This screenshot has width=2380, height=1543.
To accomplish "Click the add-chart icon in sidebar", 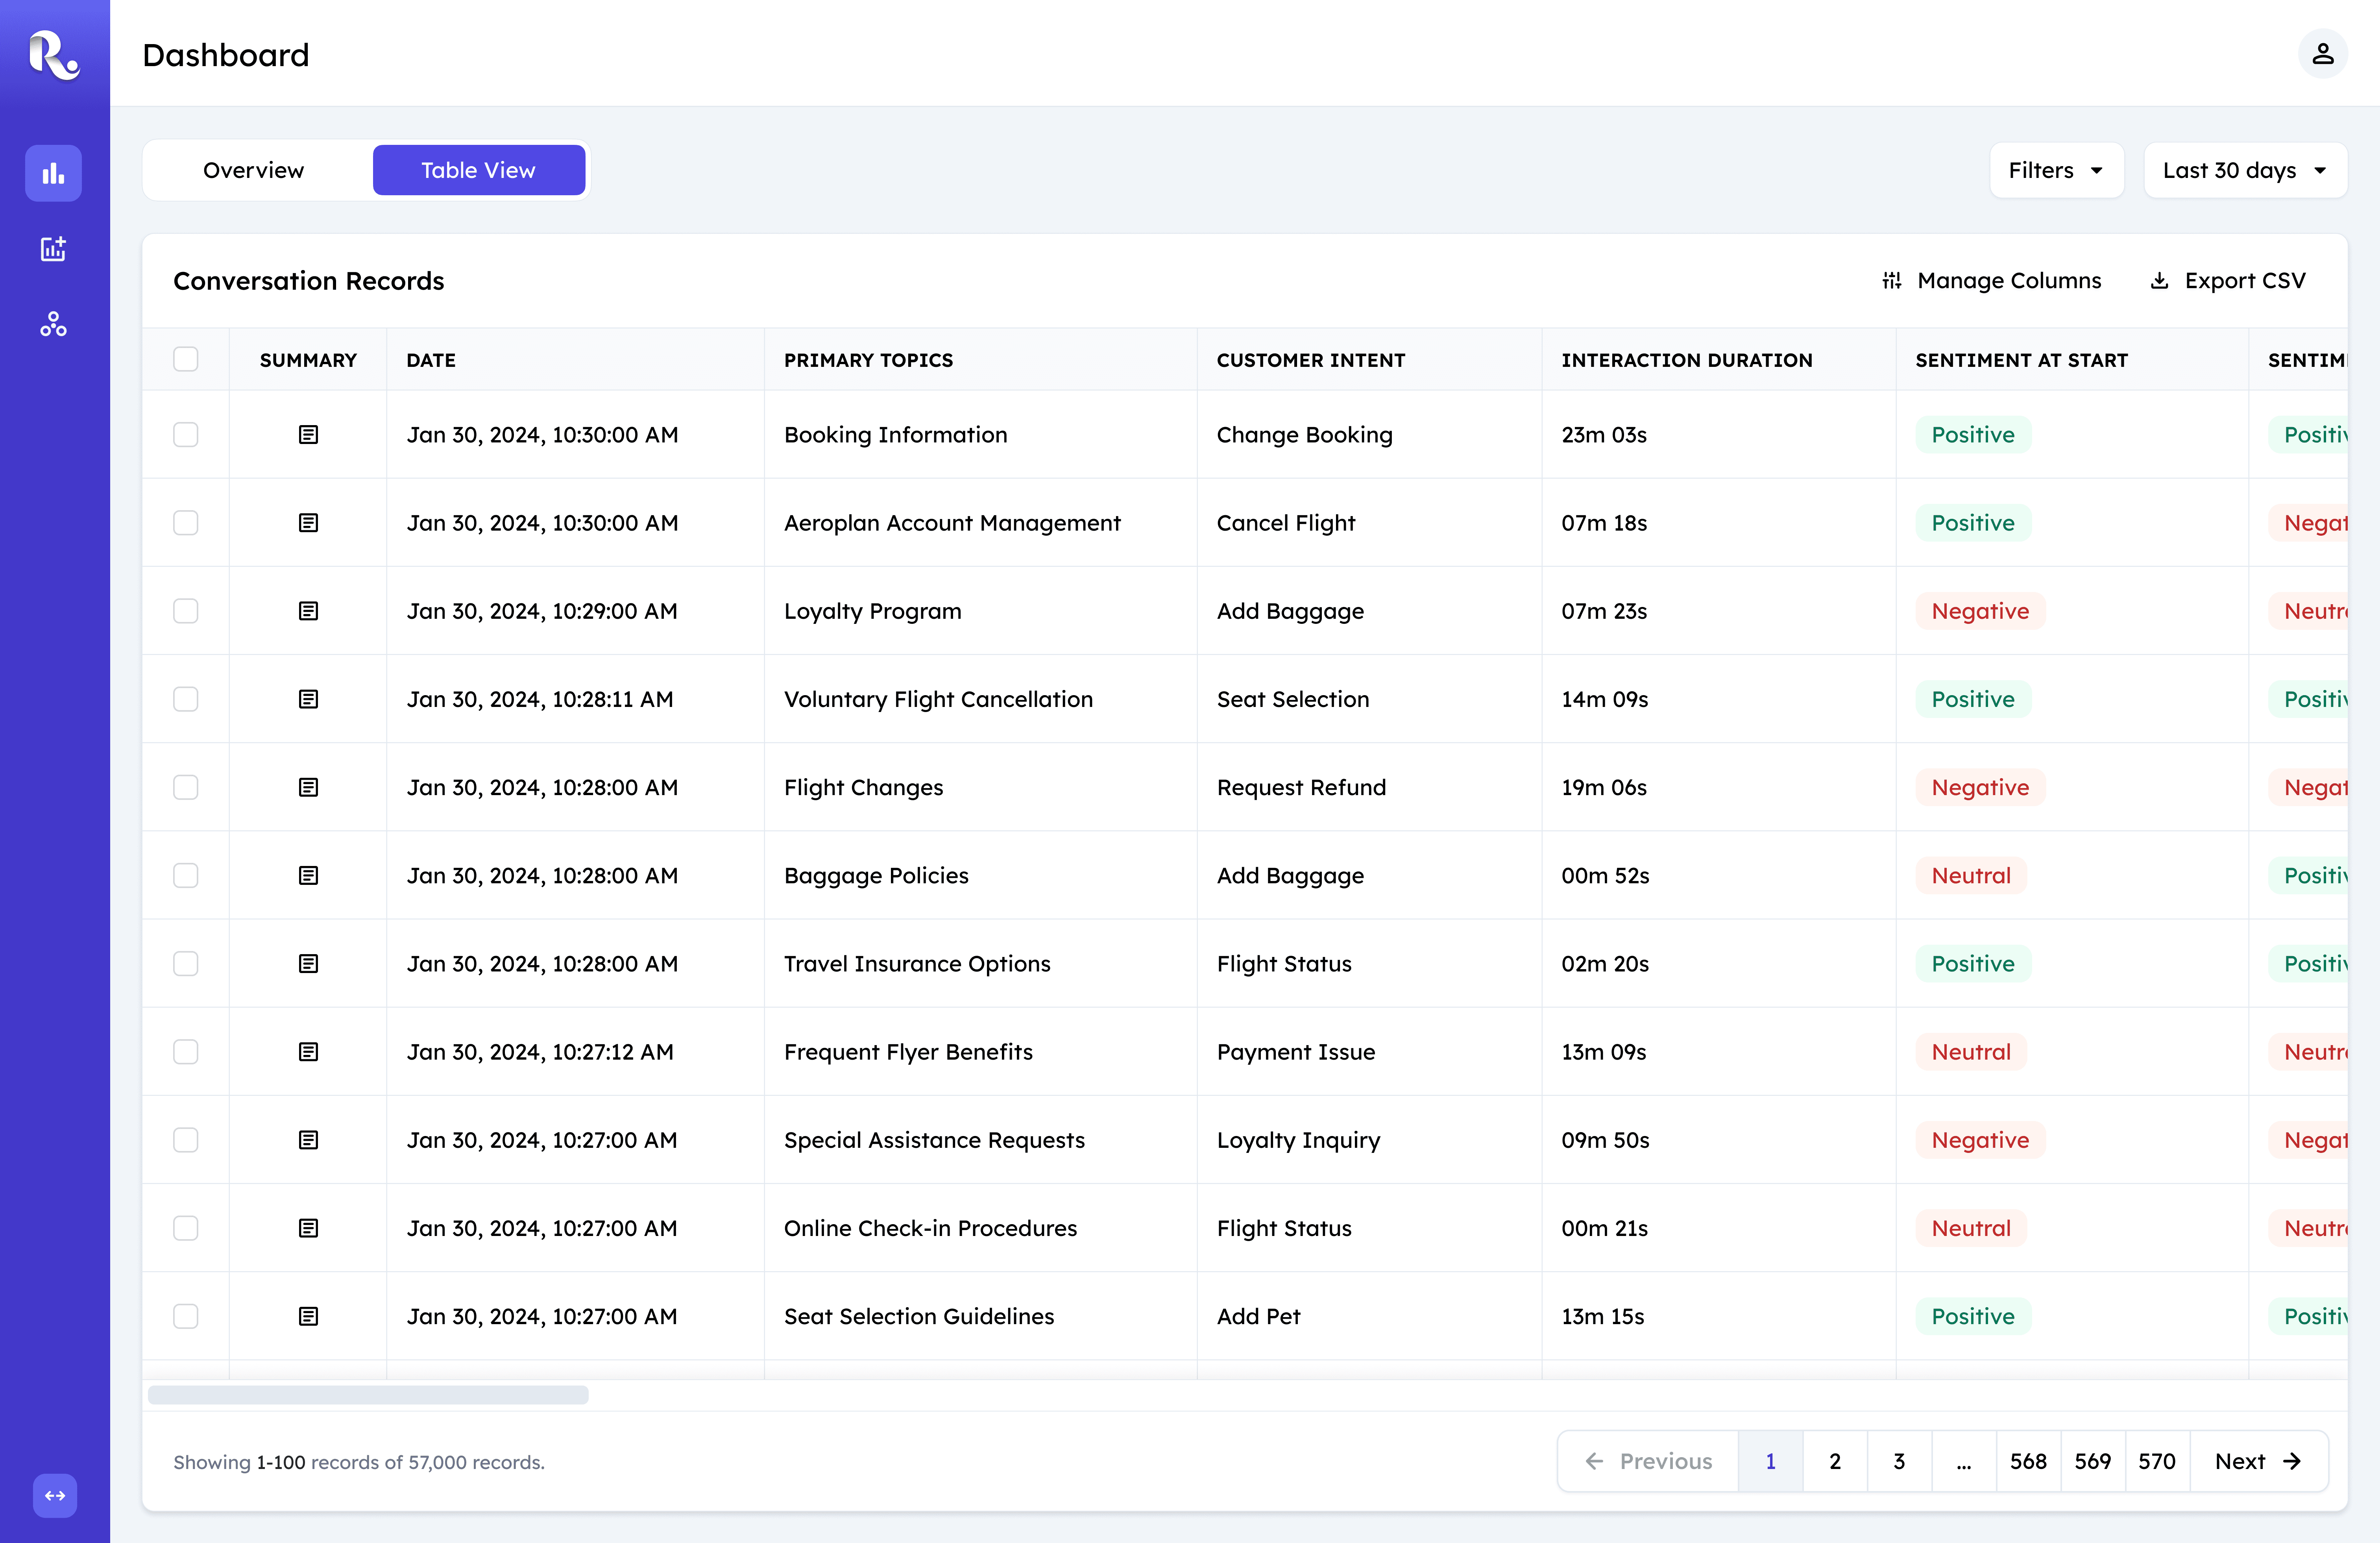I will (54, 249).
